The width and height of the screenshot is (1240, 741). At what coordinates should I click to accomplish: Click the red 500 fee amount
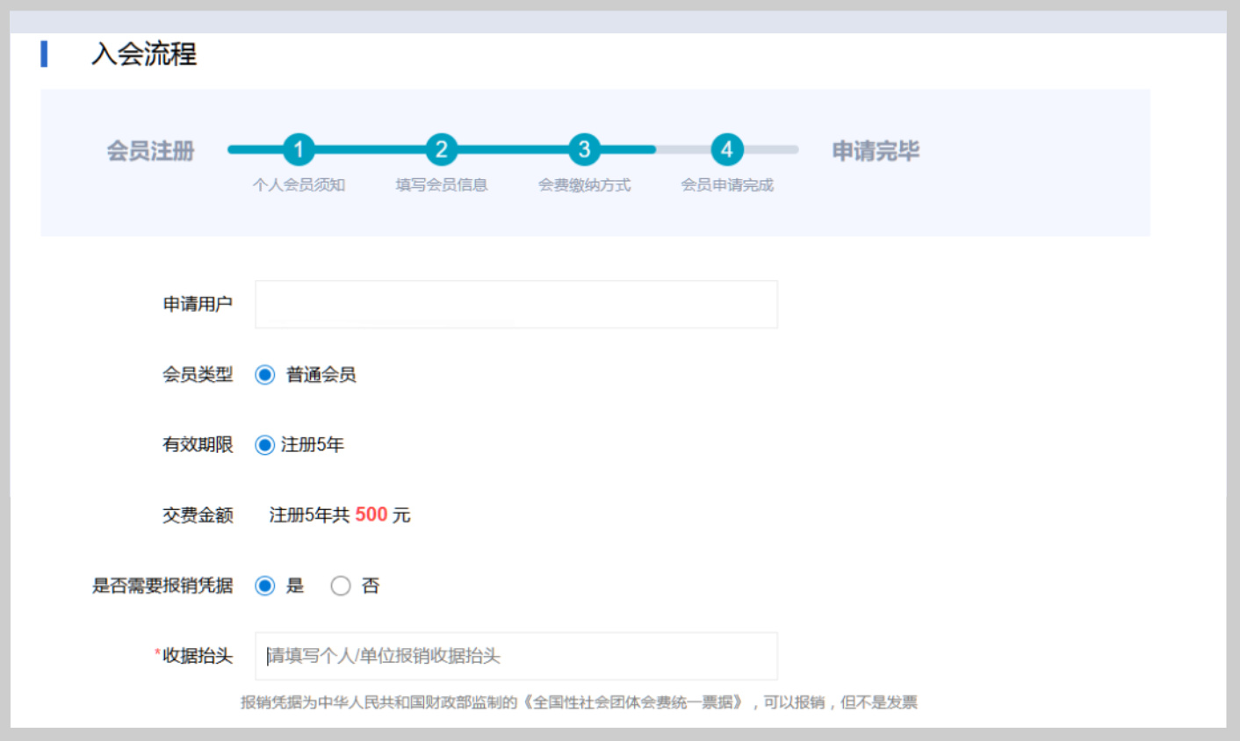point(371,514)
